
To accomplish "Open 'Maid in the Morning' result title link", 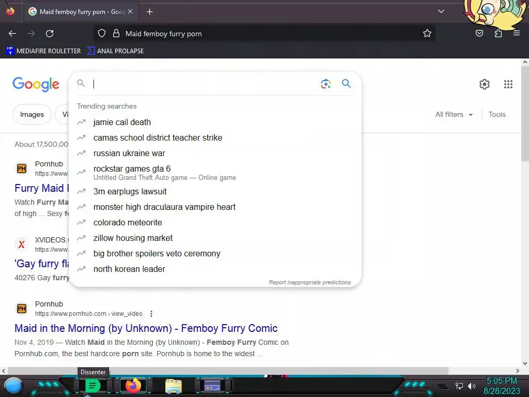I will click(146, 328).
